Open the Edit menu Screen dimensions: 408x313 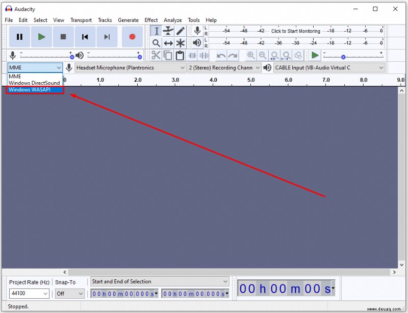click(23, 20)
